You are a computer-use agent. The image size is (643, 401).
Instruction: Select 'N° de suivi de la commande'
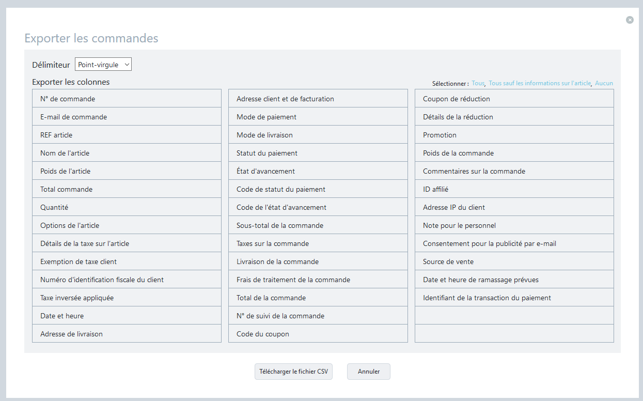(x=318, y=316)
